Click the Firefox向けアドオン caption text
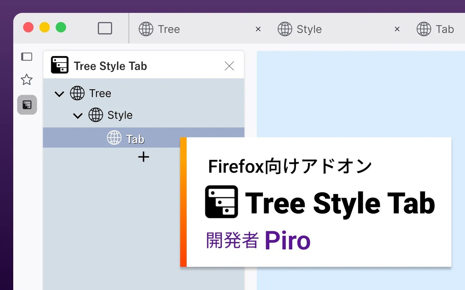465x290 pixels. tap(290, 167)
